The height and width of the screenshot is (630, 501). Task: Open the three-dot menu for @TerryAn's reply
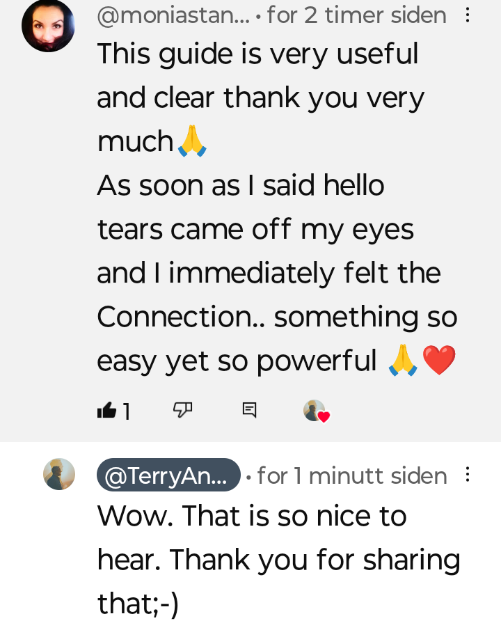coord(468,475)
